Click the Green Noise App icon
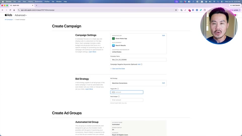Screen dimensions: 242x136 click(x=113, y=39)
